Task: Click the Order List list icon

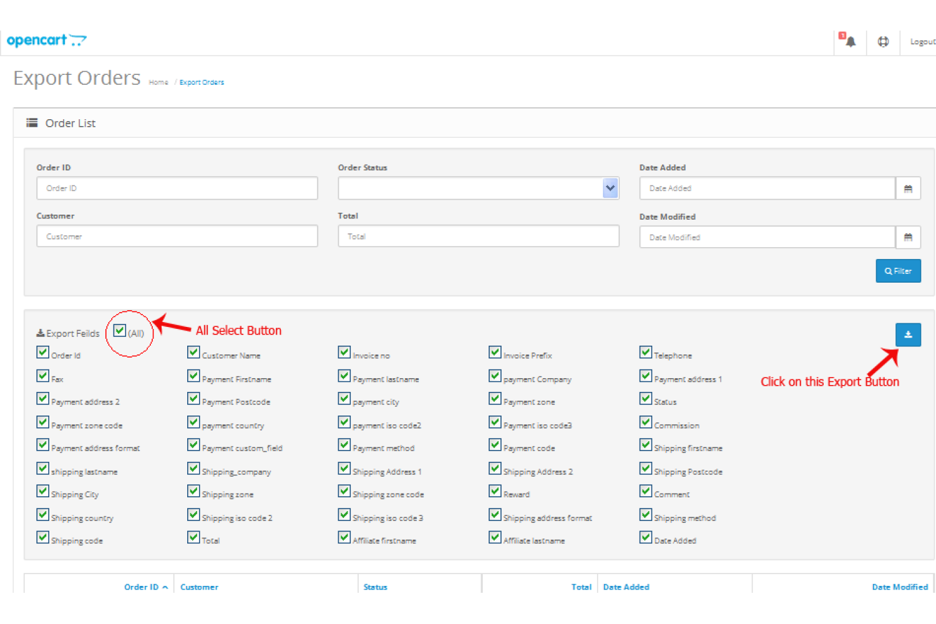Action: 32,123
